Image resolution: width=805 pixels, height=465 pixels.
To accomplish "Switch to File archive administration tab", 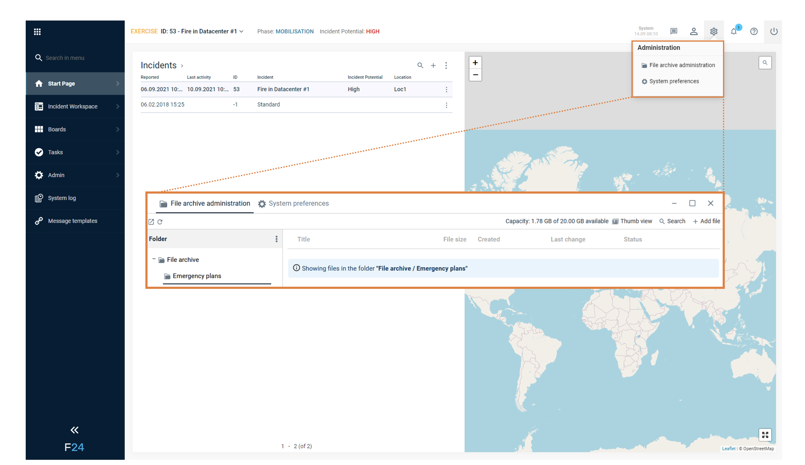I will (x=205, y=203).
